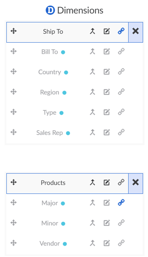Edit the Ship To dimension
Image resolution: width=148 pixels, height=257 pixels.
[107, 31]
